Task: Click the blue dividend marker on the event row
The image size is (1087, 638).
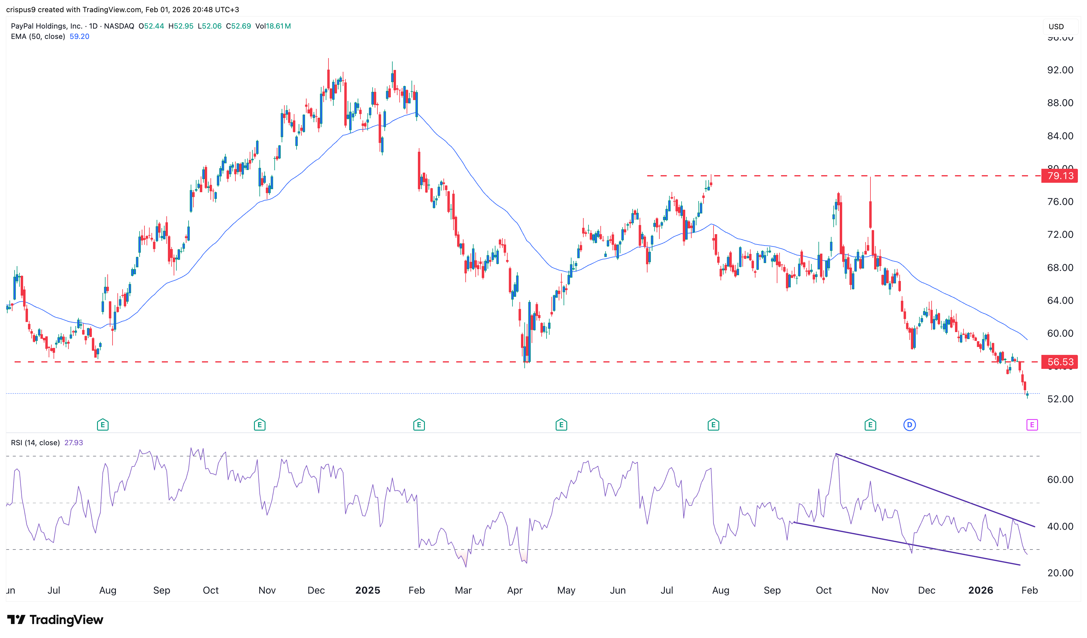Action: click(910, 425)
